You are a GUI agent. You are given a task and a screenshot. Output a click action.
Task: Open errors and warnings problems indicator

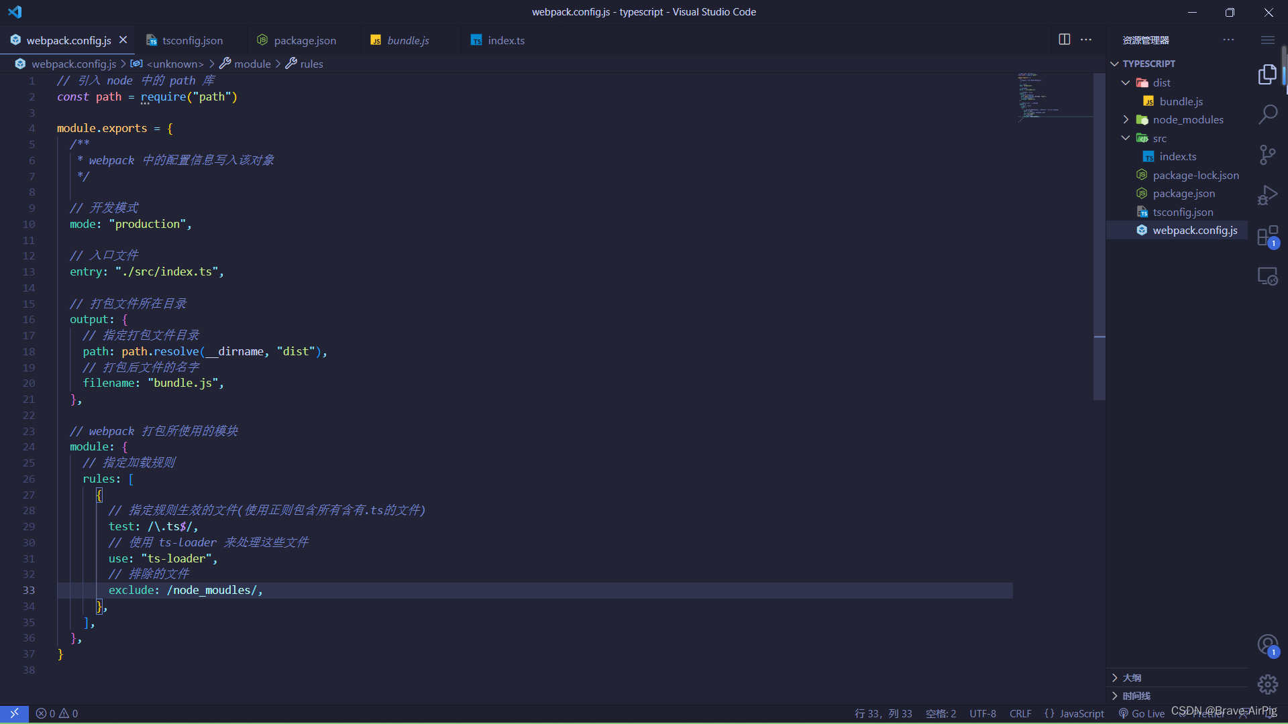tap(57, 713)
